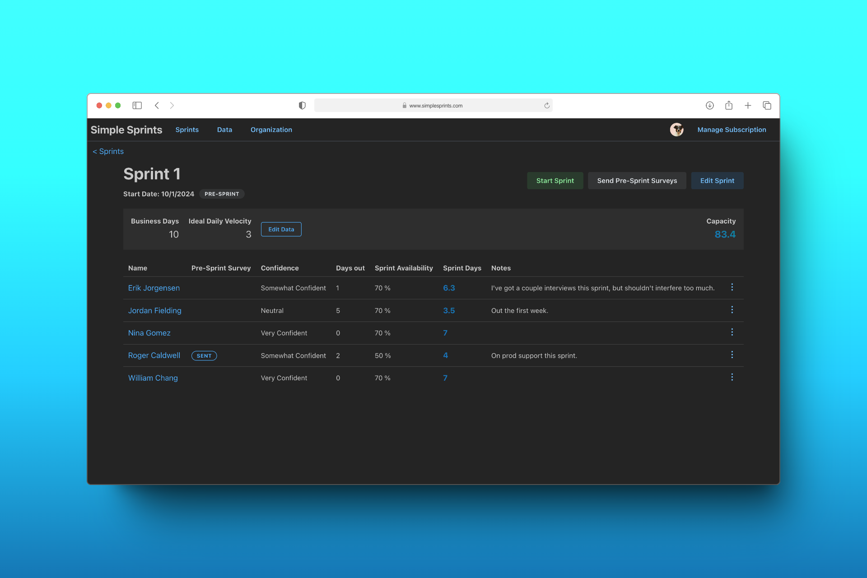Open the privacy shield icon
This screenshot has width=867, height=578.
302,105
